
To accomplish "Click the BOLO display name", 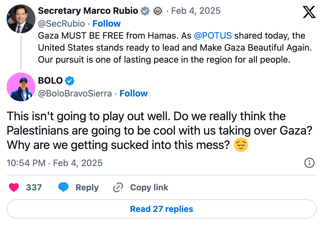I will tap(50, 81).
